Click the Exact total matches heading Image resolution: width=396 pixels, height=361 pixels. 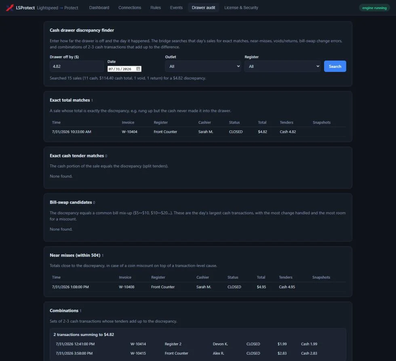pyautogui.click(x=70, y=100)
